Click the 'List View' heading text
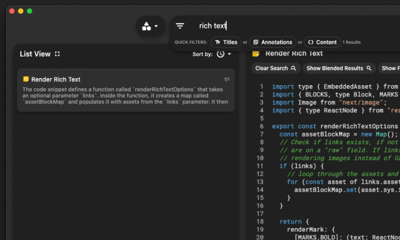 coord(35,54)
